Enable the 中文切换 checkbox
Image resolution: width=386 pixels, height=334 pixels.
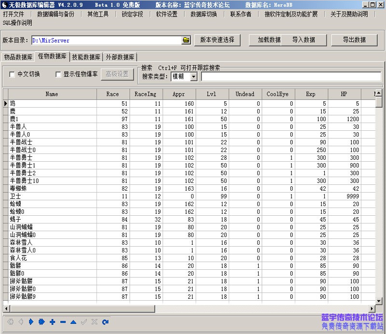(12, 74)
